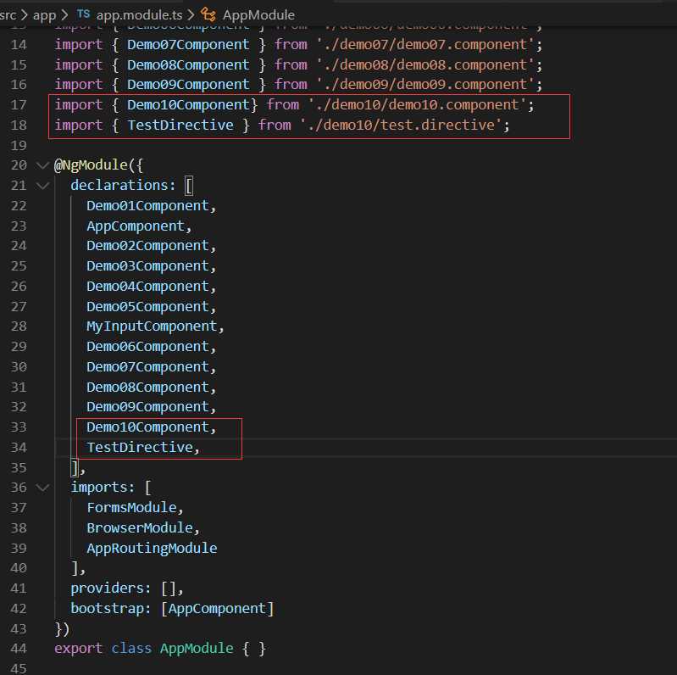Collapse the @NgModule block at line 20
The width and height of the screenshot is (677, 675).
pyautogui.click(x=42, y=165)
